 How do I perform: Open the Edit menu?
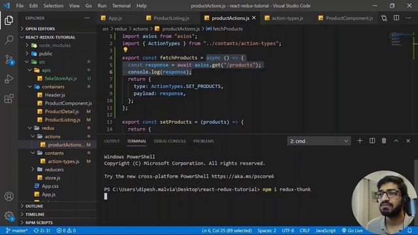click(33, 6)
